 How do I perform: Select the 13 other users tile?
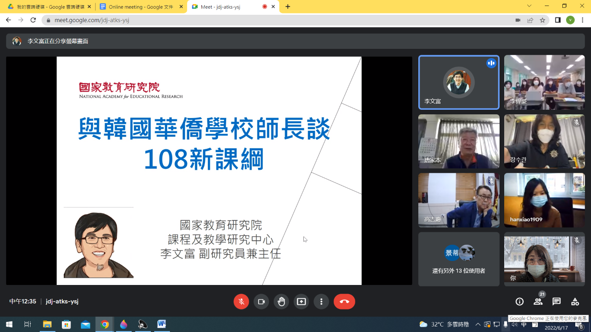click(458, 259)
